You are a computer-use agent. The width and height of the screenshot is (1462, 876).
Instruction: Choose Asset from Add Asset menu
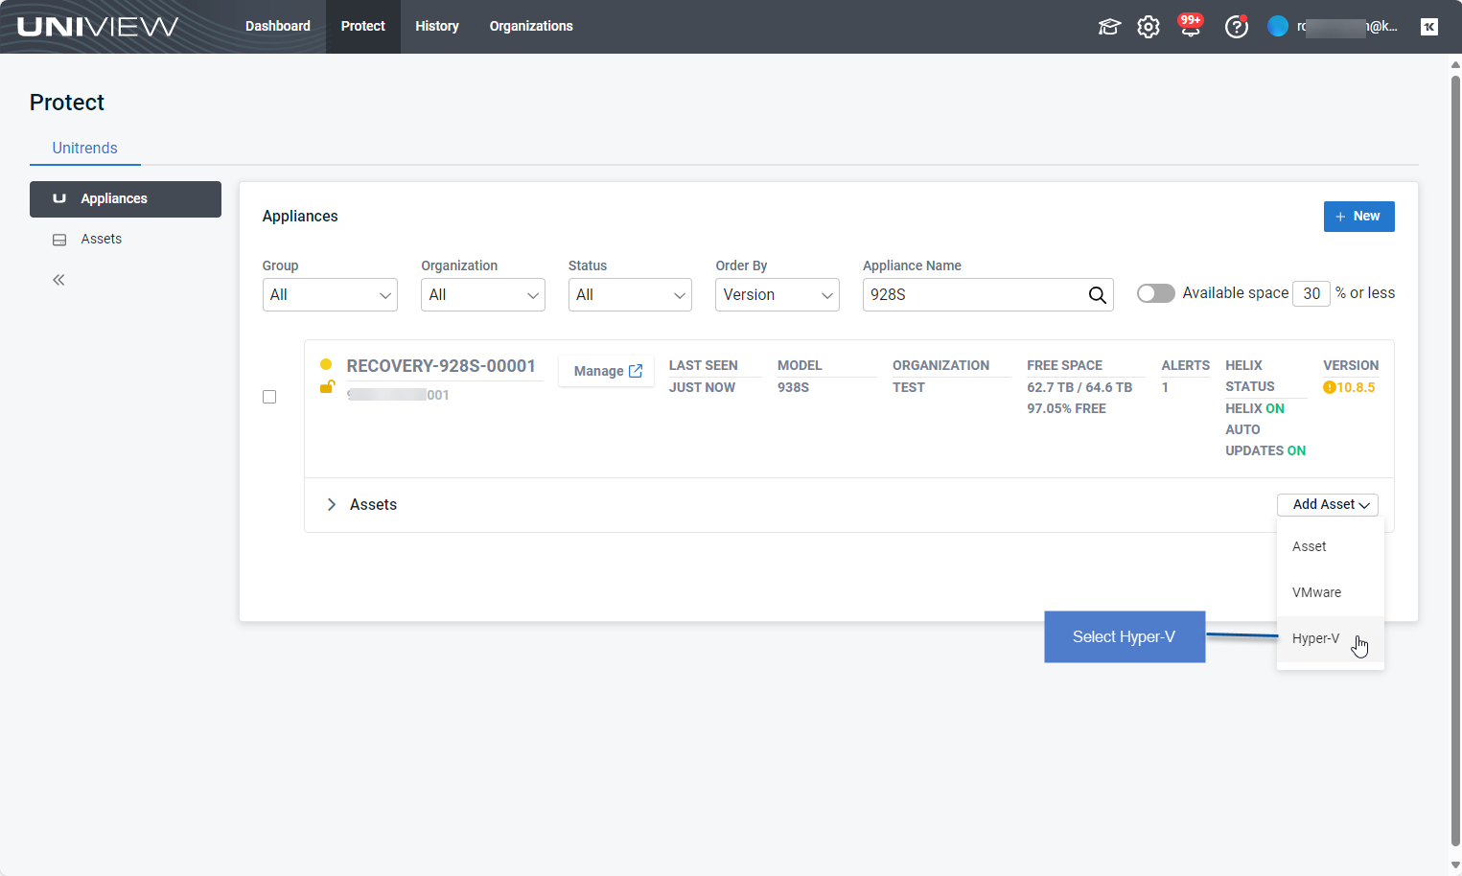(x=1331, y=546)
